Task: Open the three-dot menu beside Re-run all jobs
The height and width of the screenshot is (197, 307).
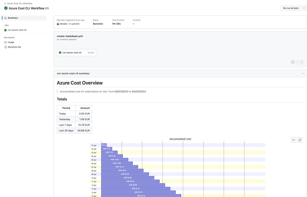Action: tap(304, 8)
